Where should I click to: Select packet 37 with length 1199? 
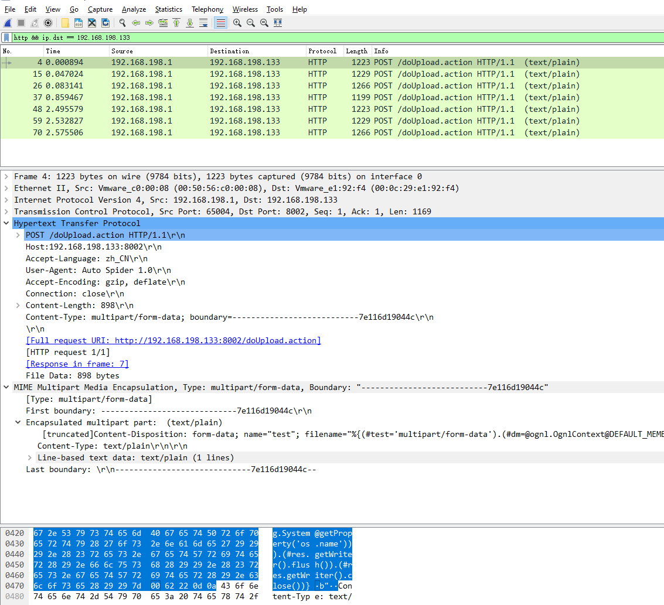[x=332, y=97]
